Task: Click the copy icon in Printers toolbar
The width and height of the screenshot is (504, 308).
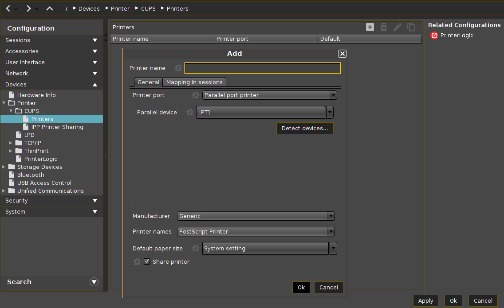Action: [411, 27]
